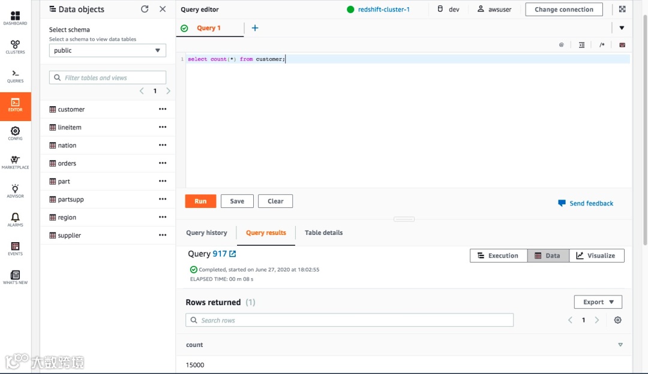Save the query
Viewport: 648px width, 374px height.
[x=237, y=201]
